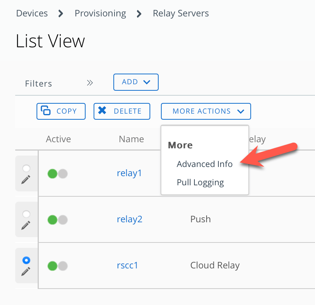Select the relay1 row radio button
The height and width of the screenshot is (305, 315).
26,168
